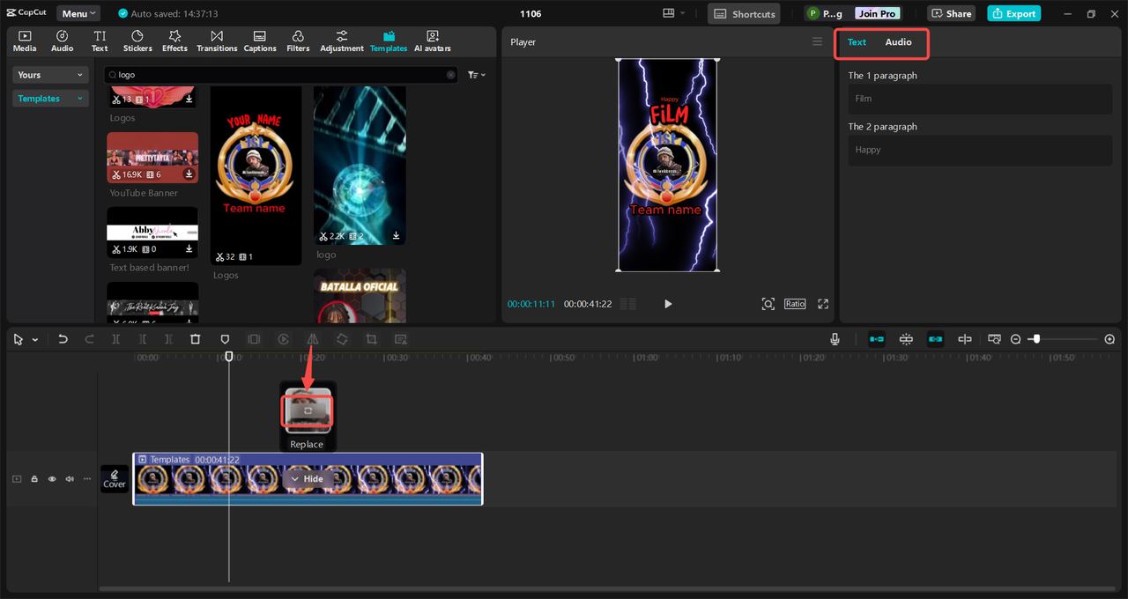Zoom out the timeline
The image size is (1128, 599).
(1015, 339)
